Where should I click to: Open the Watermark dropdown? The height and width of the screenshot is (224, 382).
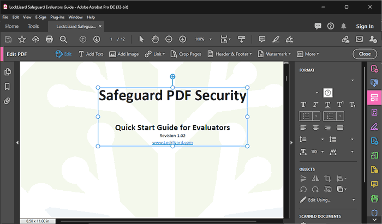(x=274, y=54)
